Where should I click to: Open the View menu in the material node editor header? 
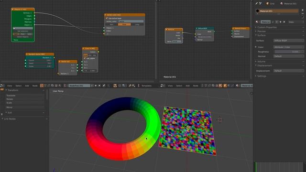point(170,86)
